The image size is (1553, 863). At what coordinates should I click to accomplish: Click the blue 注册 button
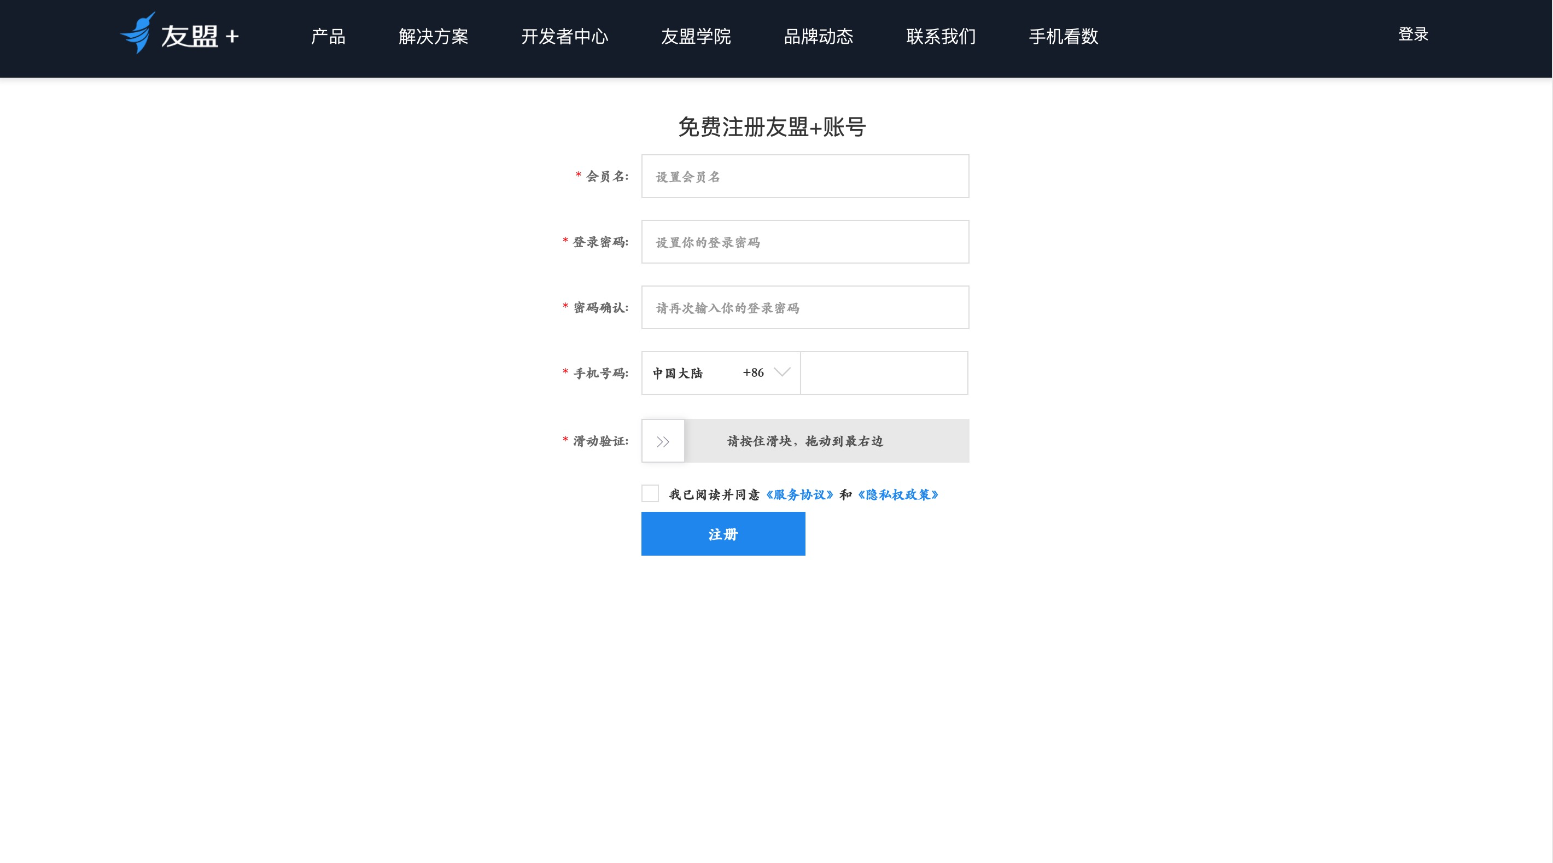pyautogui.click(x=723, y=534)
